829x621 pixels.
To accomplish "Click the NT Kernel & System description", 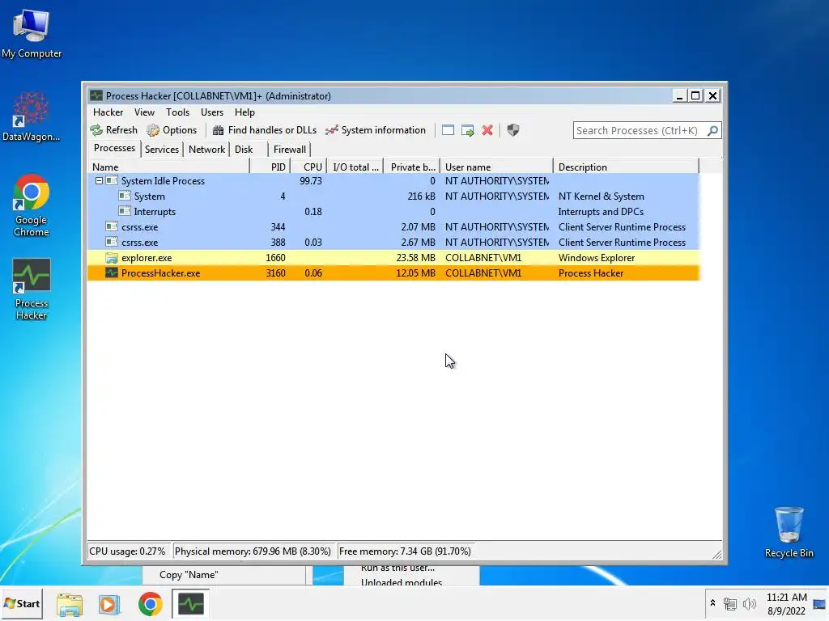I will (x=602, y=196).
